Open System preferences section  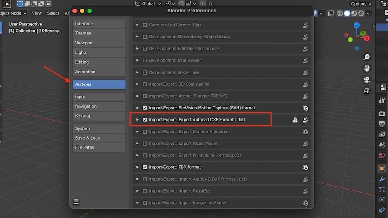click(99, 128)
